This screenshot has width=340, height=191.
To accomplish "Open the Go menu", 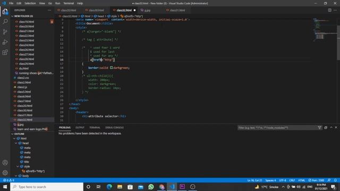I will click(x=50, y=3).
